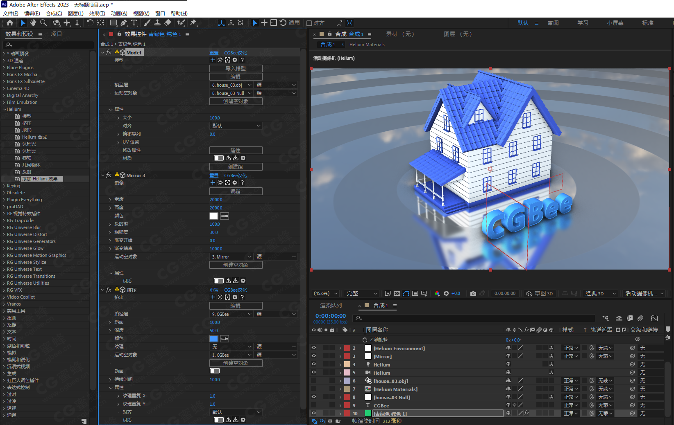Open the 完整 resolution dropdown

[362, 293]
